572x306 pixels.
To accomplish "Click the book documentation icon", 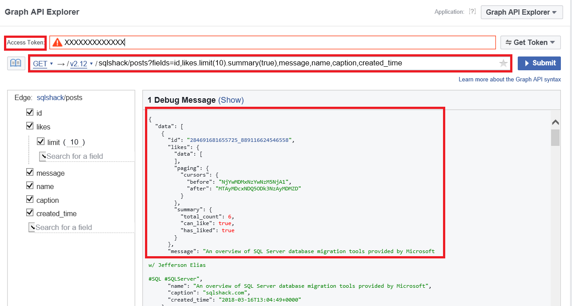I will tap(16, 63).
